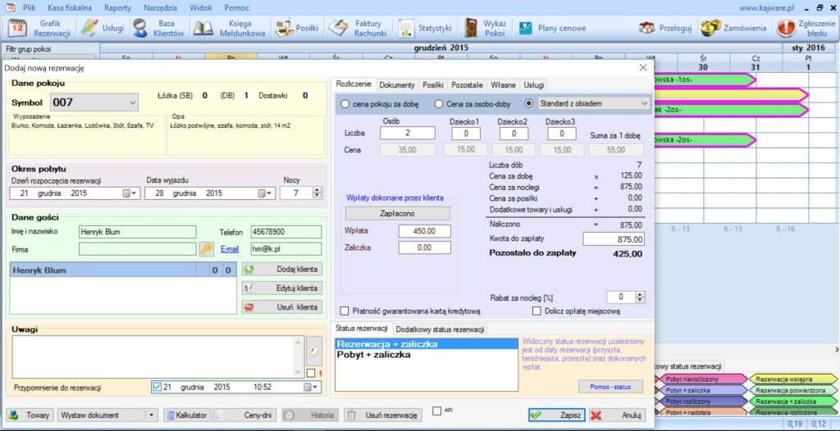Click the 'Pomoc - status' button
Viewport: 840px width, 431px height.
pyautogui.click(x=610, y=387)
